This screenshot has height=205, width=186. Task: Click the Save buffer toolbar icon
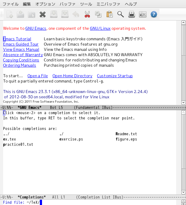click(54, 14)
